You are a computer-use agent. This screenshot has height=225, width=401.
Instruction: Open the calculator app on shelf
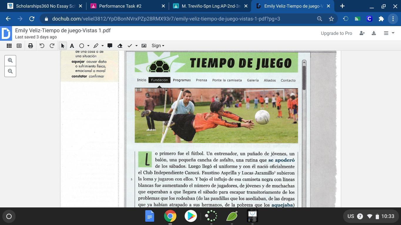[252, 217]
